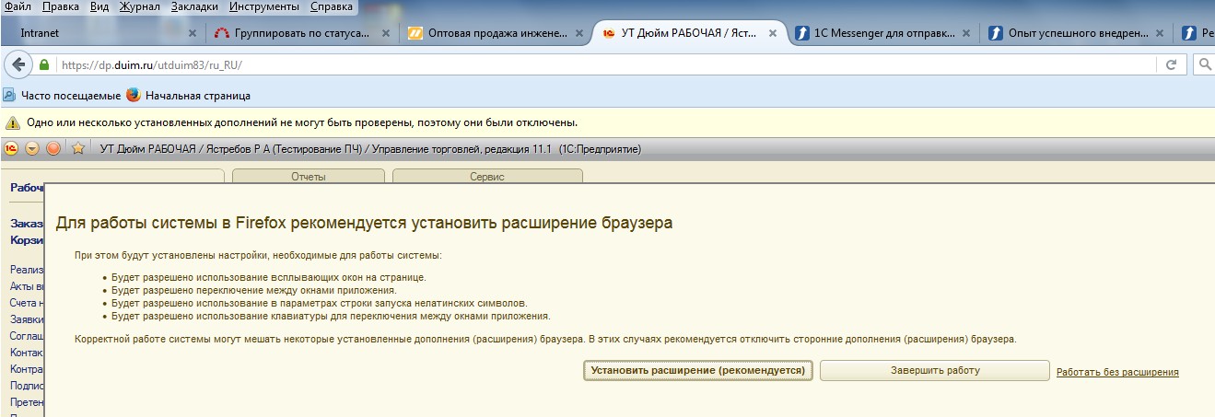The width and height of the screenshot is (1215, 417).
Task: Click the Firefox icon beside Начальная страница
Action: pos(134,96)
